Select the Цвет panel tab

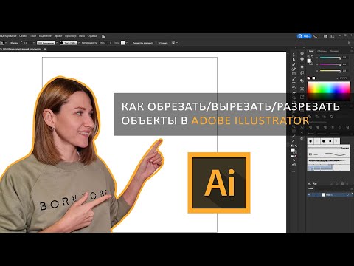coord(311,51)
